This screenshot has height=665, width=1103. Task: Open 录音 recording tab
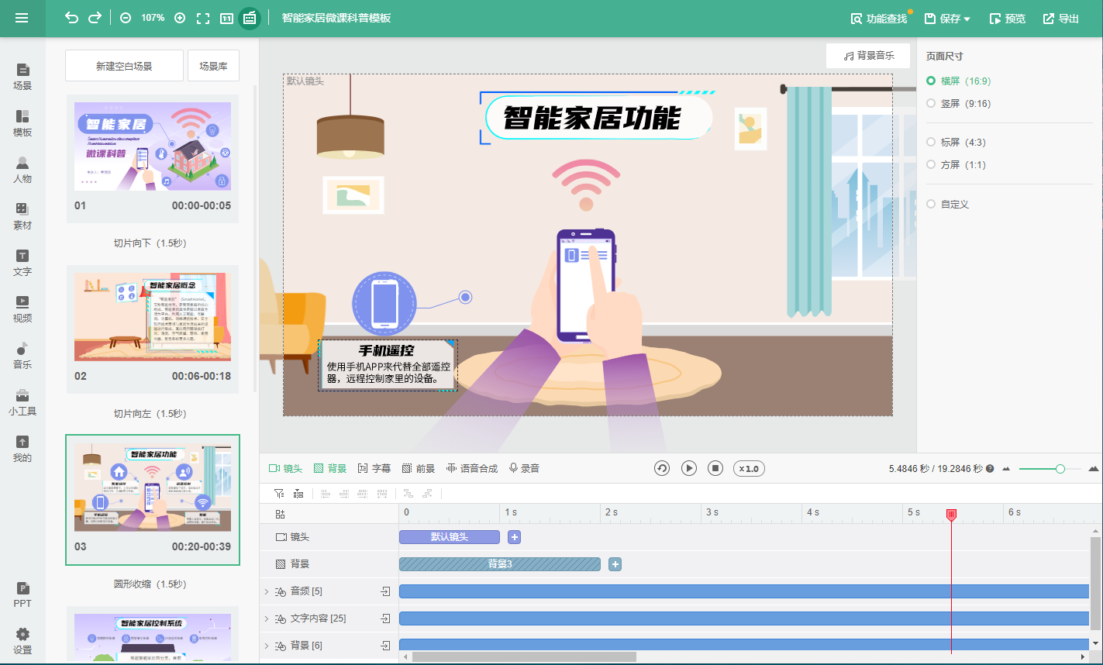coord(524,468)
